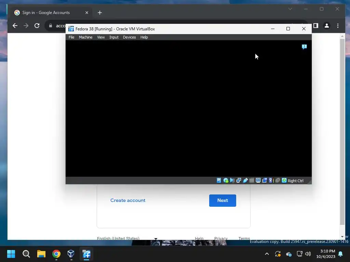The width and height of the screenshot is (350, 262).
Task: Click the Right Ctrl host key label
Action: pyautogui.click(x=295, y=181)
